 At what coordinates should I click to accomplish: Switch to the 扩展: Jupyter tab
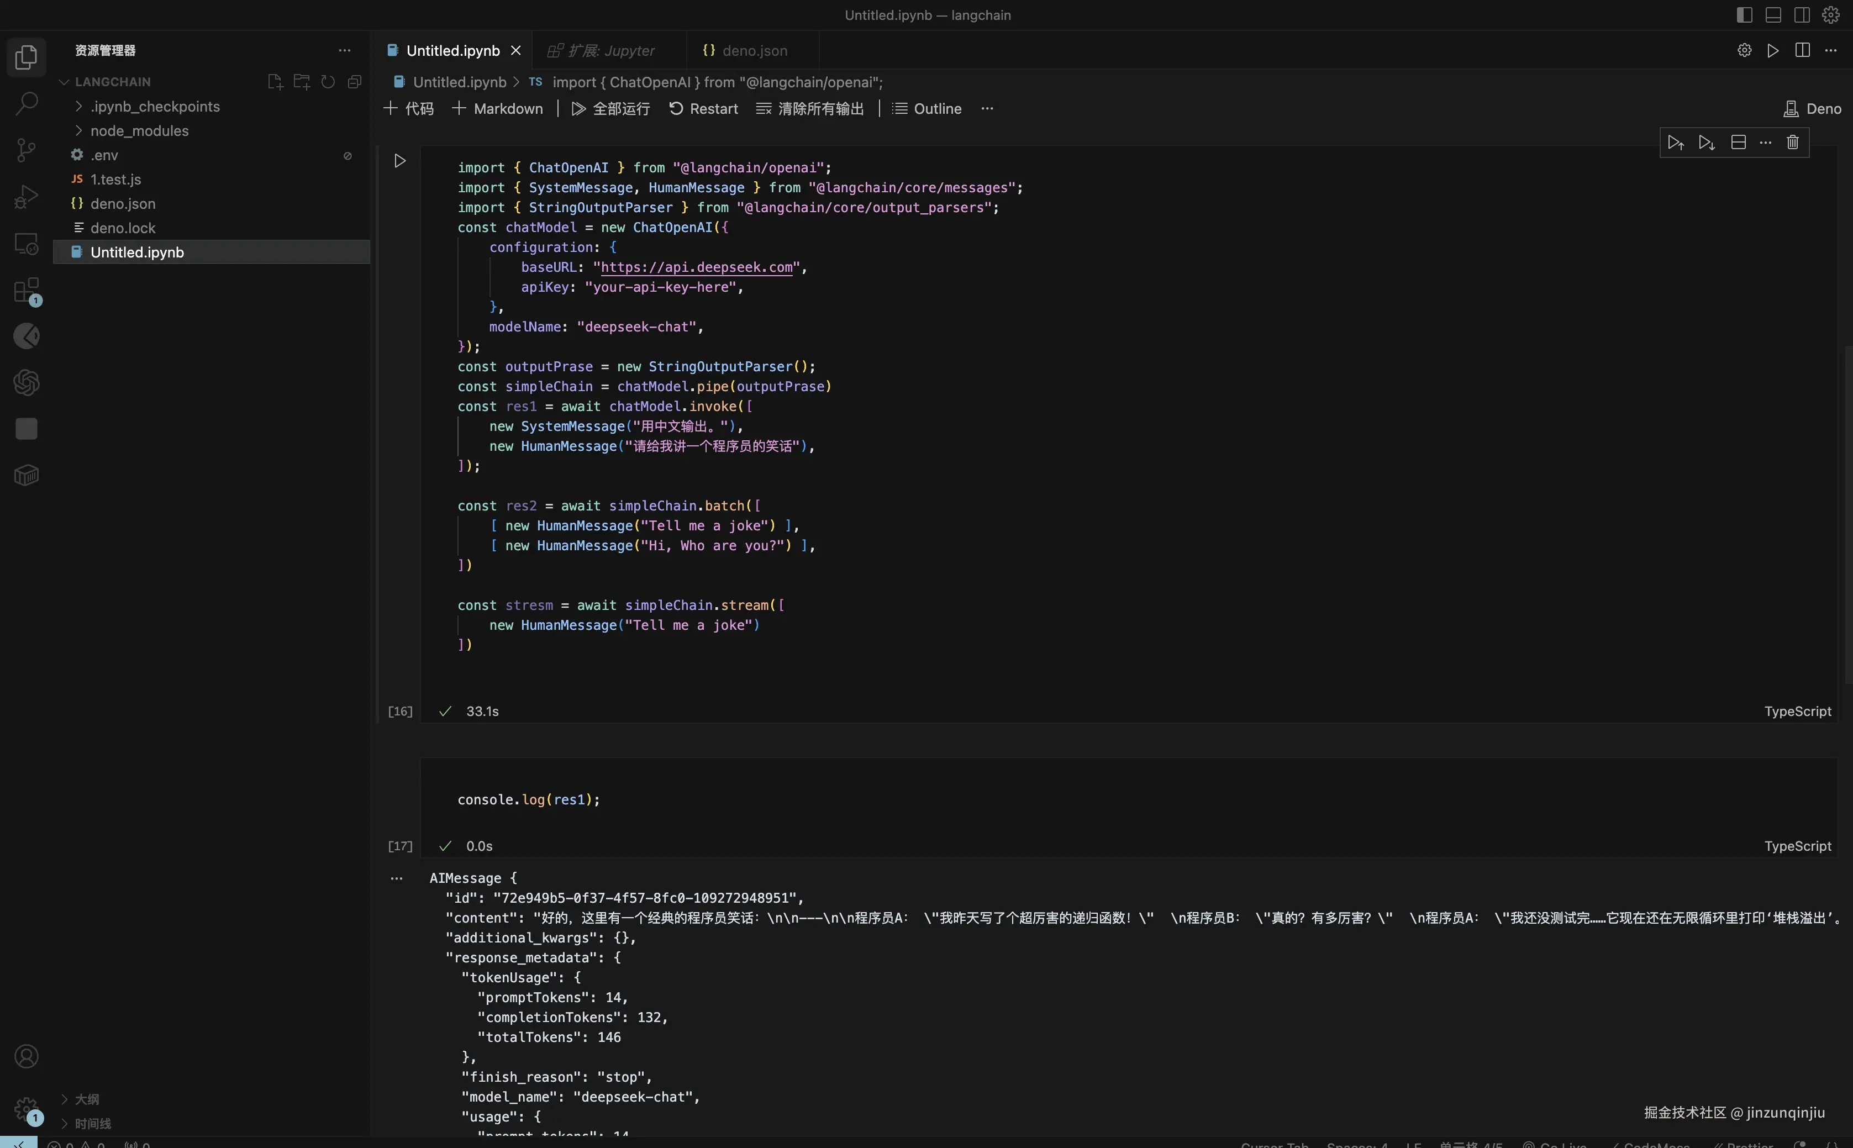[x=610, y=51]
